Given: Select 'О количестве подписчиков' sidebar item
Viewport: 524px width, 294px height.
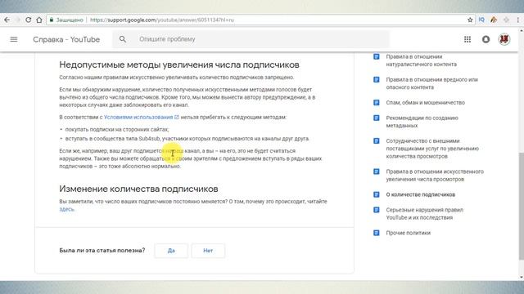Looking at the screenshot, I should point(420,194).
